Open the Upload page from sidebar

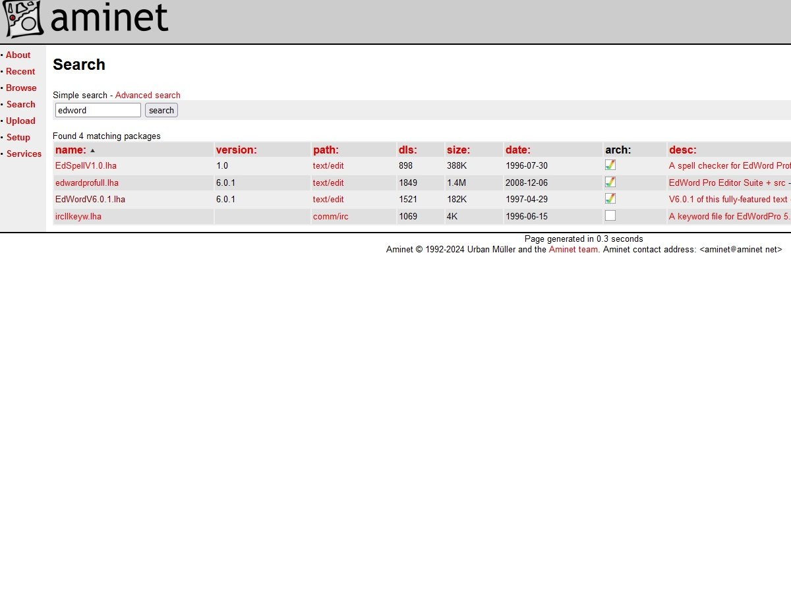[20, 121]
